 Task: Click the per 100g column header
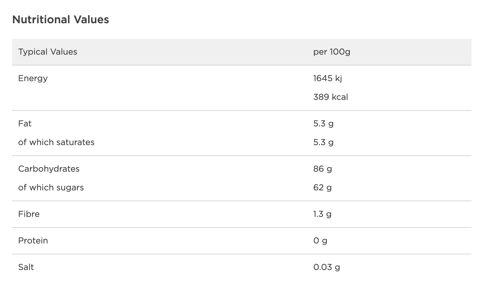[x=332, y=52]
